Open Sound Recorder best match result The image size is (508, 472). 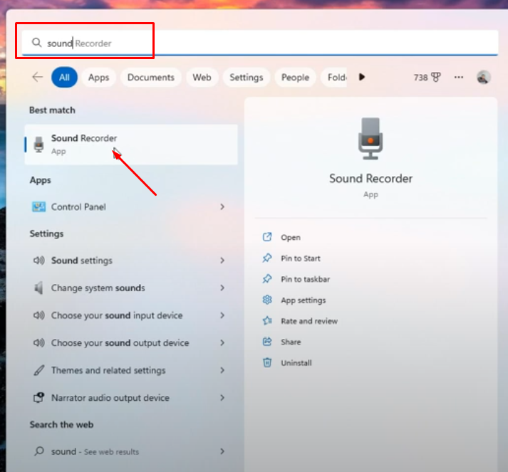tap(131, 145)
